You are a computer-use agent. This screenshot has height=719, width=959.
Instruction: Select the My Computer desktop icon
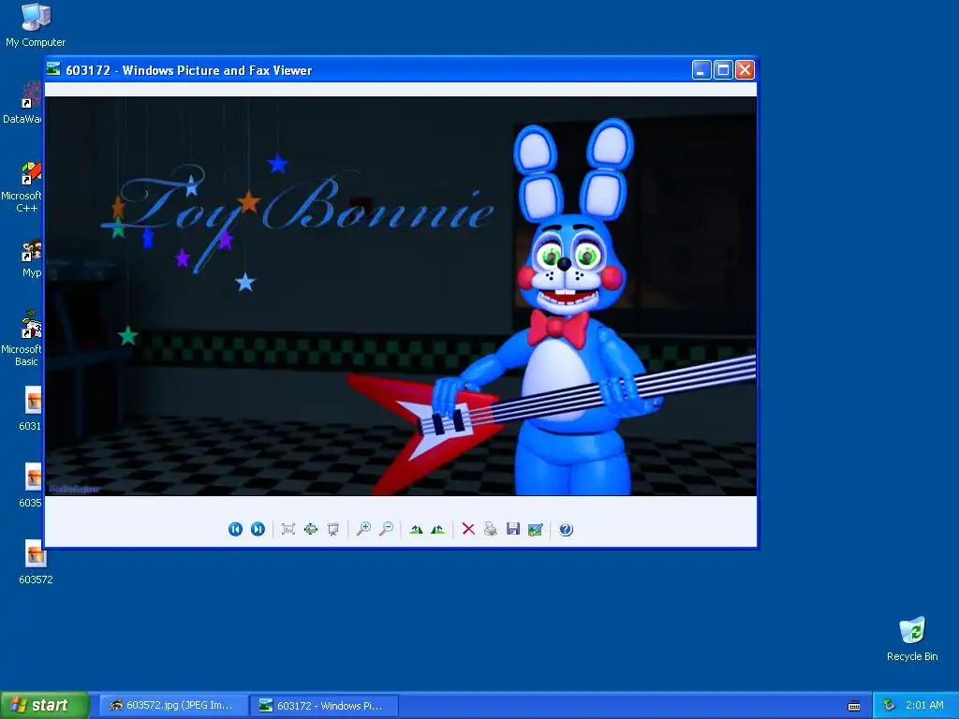36,25
